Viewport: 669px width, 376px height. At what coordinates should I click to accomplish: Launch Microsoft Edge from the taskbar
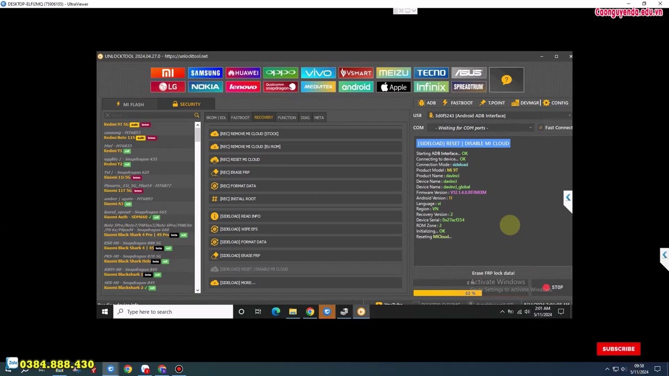click(275, 312)
